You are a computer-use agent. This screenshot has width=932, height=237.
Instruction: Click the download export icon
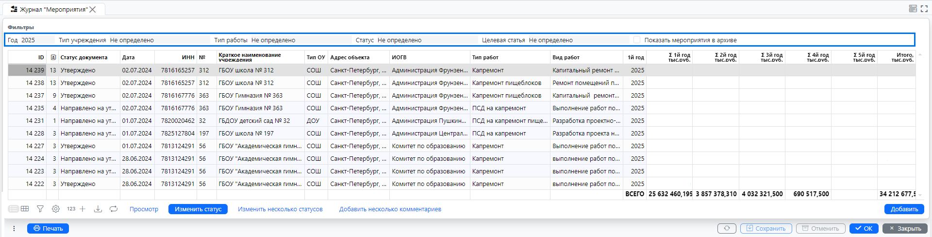(x=98, y=209)
